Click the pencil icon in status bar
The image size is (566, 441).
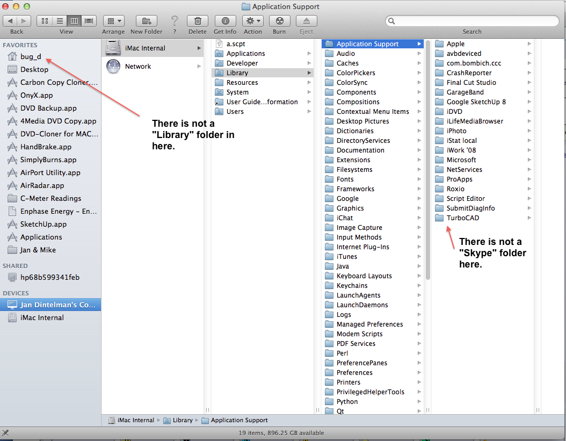coord(5,433)
